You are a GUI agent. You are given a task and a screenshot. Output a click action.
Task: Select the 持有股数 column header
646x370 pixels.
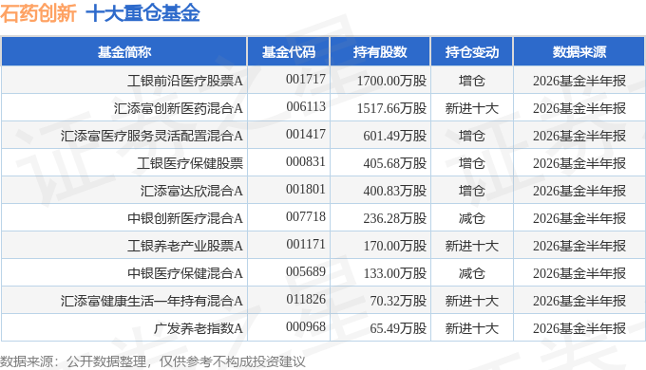pyautogui.click(x=380, y=52)
